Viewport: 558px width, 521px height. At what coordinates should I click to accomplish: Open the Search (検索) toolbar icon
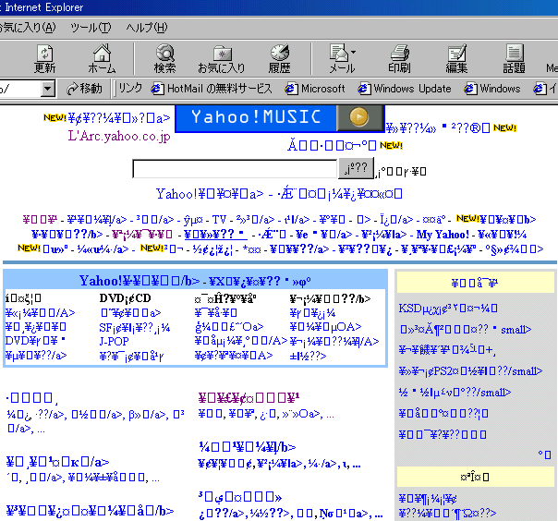click(164, 58)
